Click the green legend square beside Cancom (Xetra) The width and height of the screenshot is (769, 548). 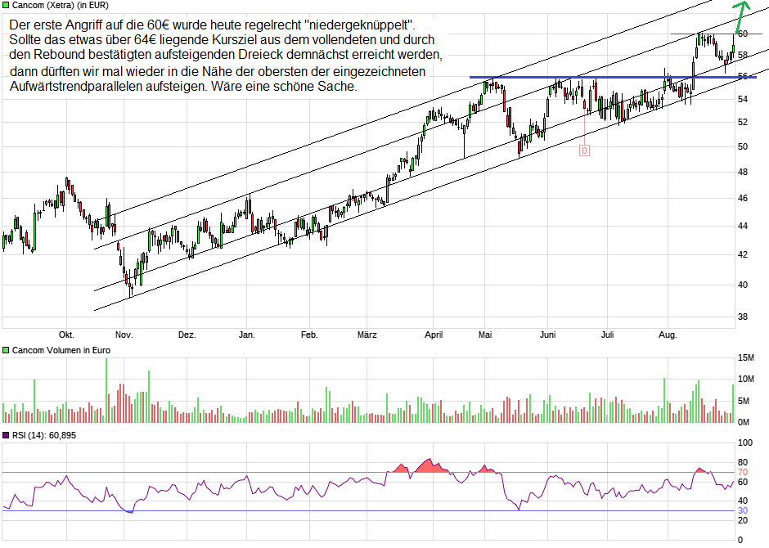click(x=6, y=6)
